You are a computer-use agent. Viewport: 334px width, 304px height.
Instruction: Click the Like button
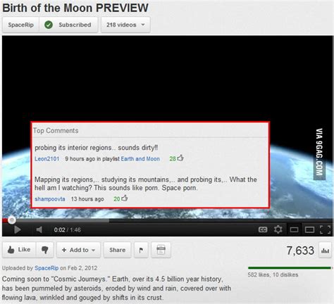coord(19,250)
